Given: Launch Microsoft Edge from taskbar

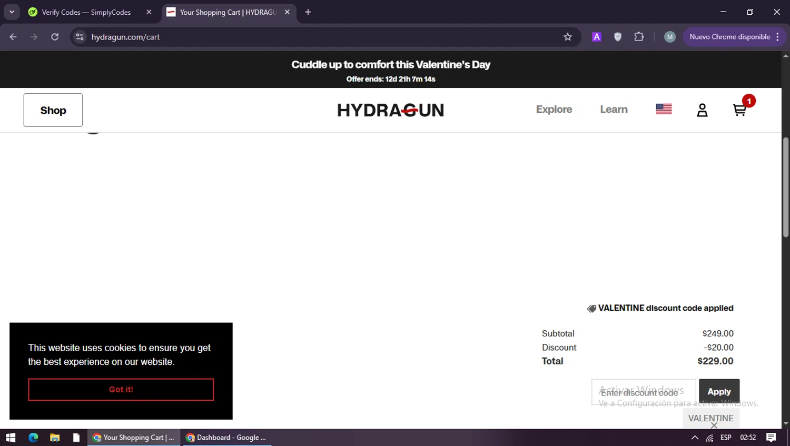Looking at the screenshot, I should point(33,438).
